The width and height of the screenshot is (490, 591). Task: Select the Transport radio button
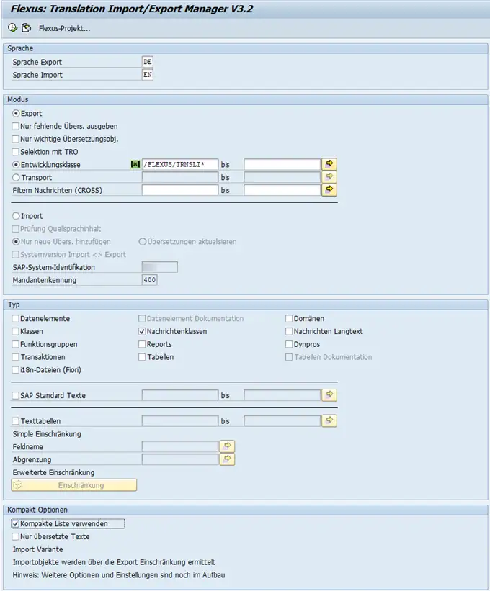click(16, 178)
